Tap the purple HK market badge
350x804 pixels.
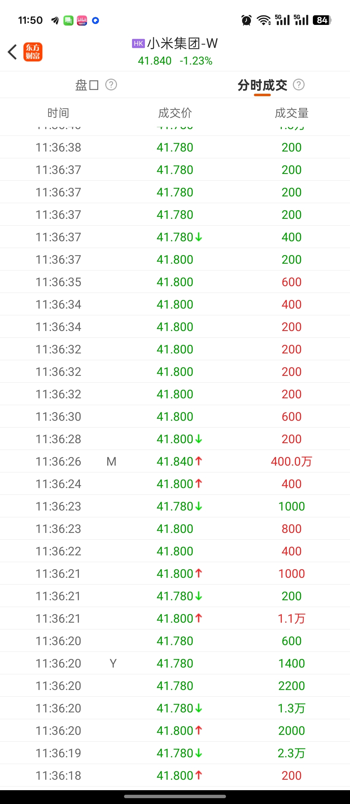[x=138, y=43]
